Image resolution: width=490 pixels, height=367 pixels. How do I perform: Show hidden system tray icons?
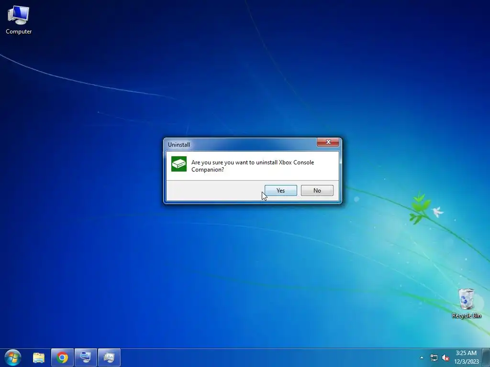tap(422, 357)
